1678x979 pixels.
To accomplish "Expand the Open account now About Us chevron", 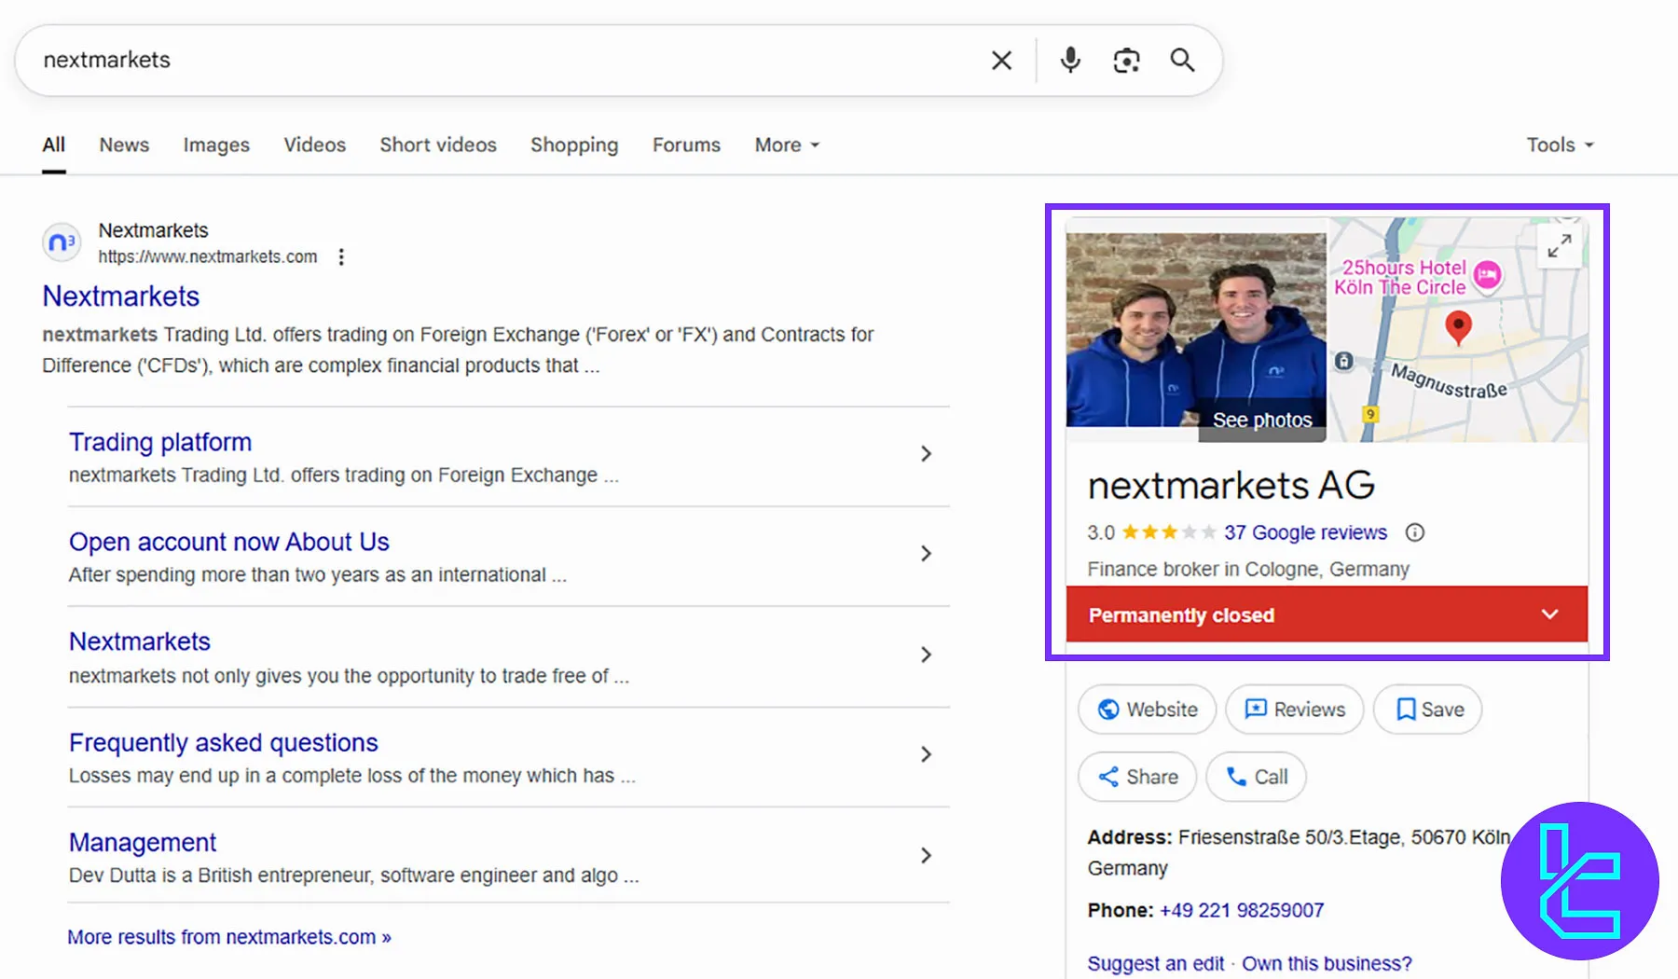I will [926, 554].
